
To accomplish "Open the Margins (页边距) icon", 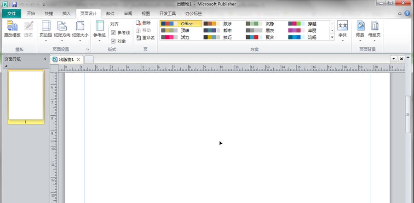I will (46, 26).
